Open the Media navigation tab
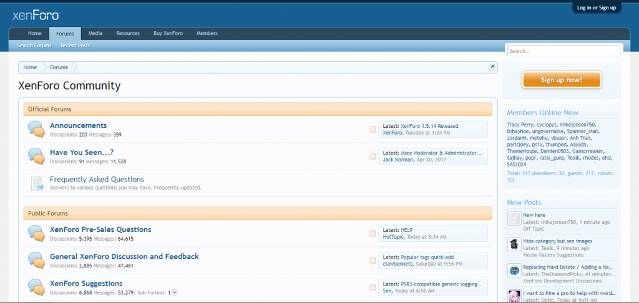Viewport: 639px width, 303px height. 95,34
